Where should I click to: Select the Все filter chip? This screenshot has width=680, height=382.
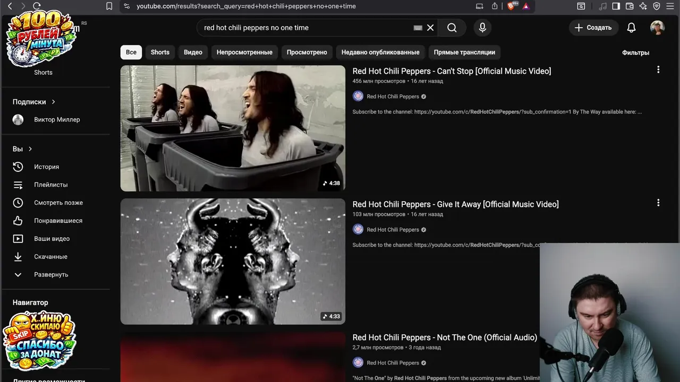pos(131,52)
